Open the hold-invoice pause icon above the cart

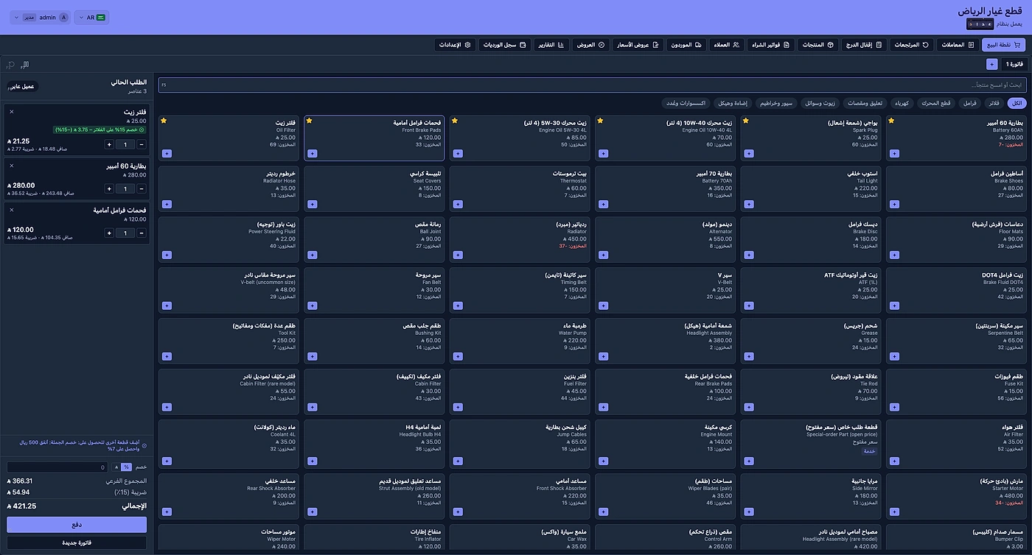[25, 65]
